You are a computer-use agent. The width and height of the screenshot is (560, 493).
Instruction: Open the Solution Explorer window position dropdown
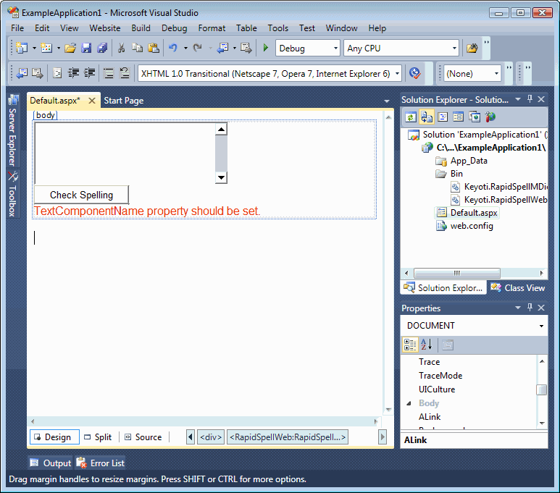(518, 99)
